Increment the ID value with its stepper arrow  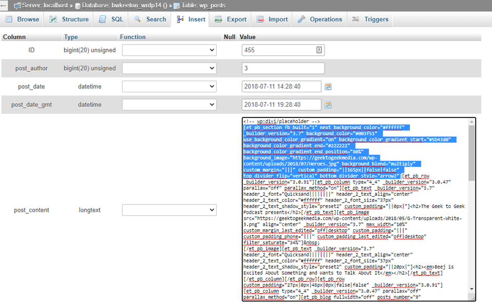(319, 48)
